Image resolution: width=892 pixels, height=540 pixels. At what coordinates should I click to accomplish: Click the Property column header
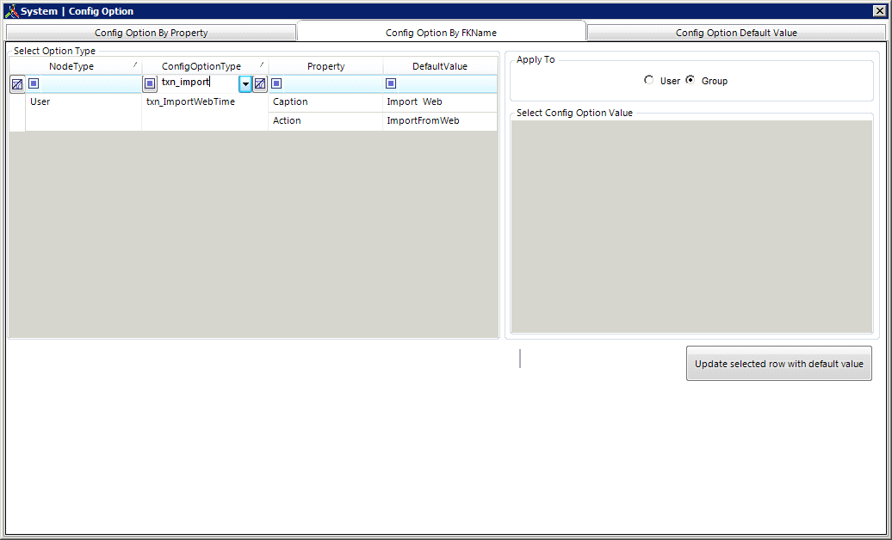click(325, 66)
